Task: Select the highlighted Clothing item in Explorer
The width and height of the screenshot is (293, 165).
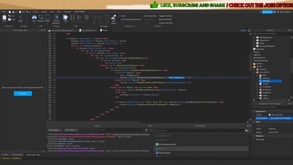Action: tap(270, 81)
